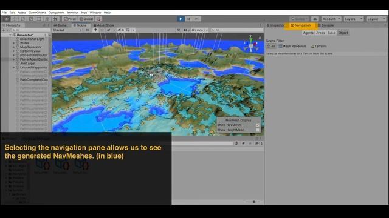This screenshot has width=389, height=218.
Task: Toggle 2D view mode in Scene toolbar
Action: point(88,30)
